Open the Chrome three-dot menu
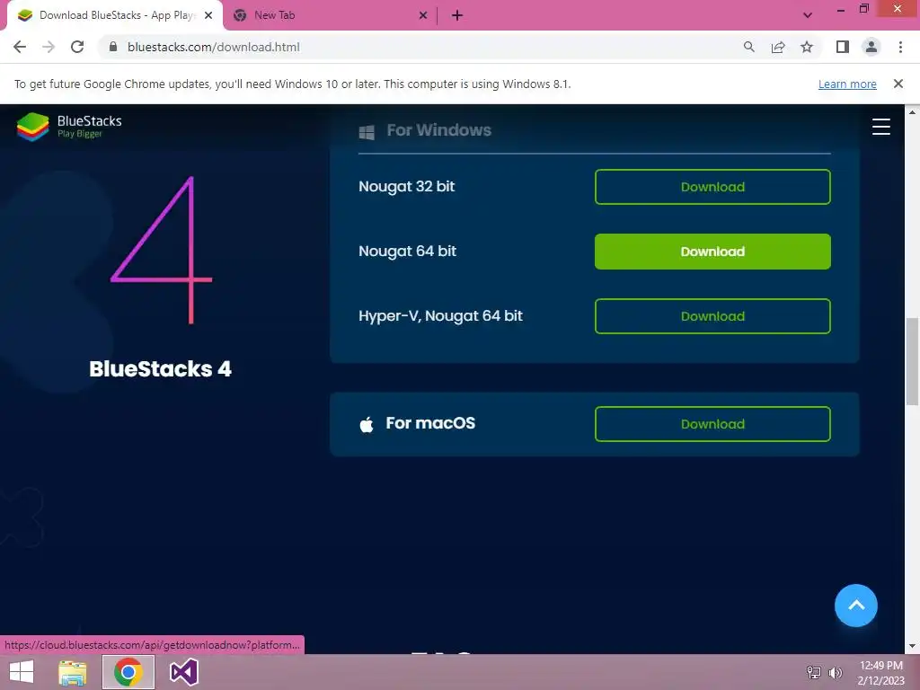 click(900, 47)
